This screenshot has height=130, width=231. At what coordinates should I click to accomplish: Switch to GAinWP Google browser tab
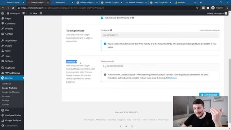(x=112, y=3)
